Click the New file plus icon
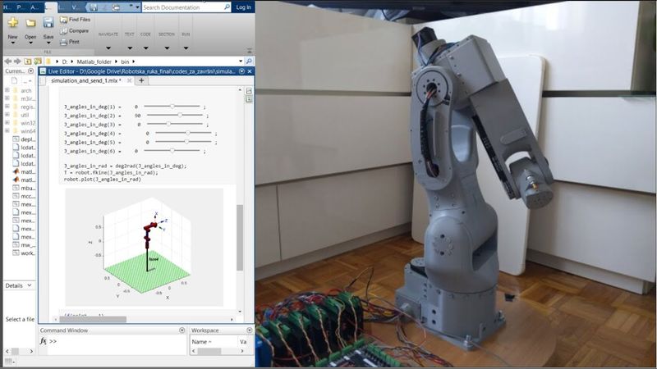Screen dimensions: 657x369 (12, 23)
